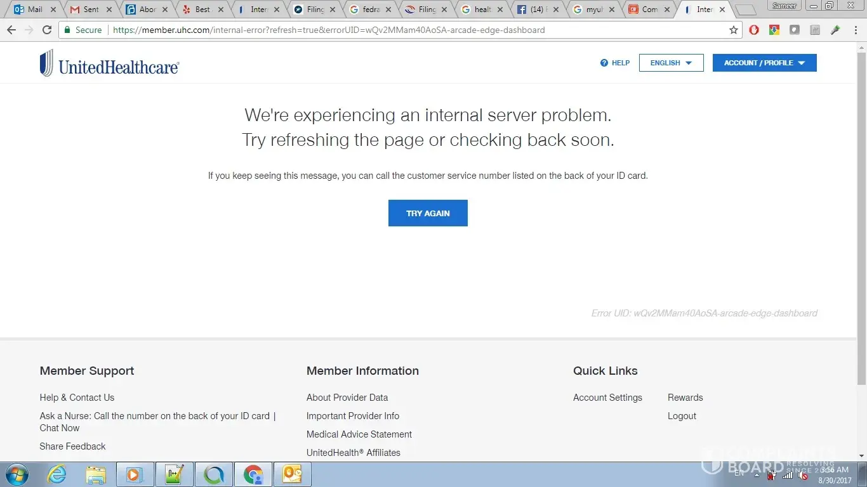Click the Help question mark icon
Image resolution: width=867 pixels, height=487 pixels.
pyautogui.click(x=604, y=63)
